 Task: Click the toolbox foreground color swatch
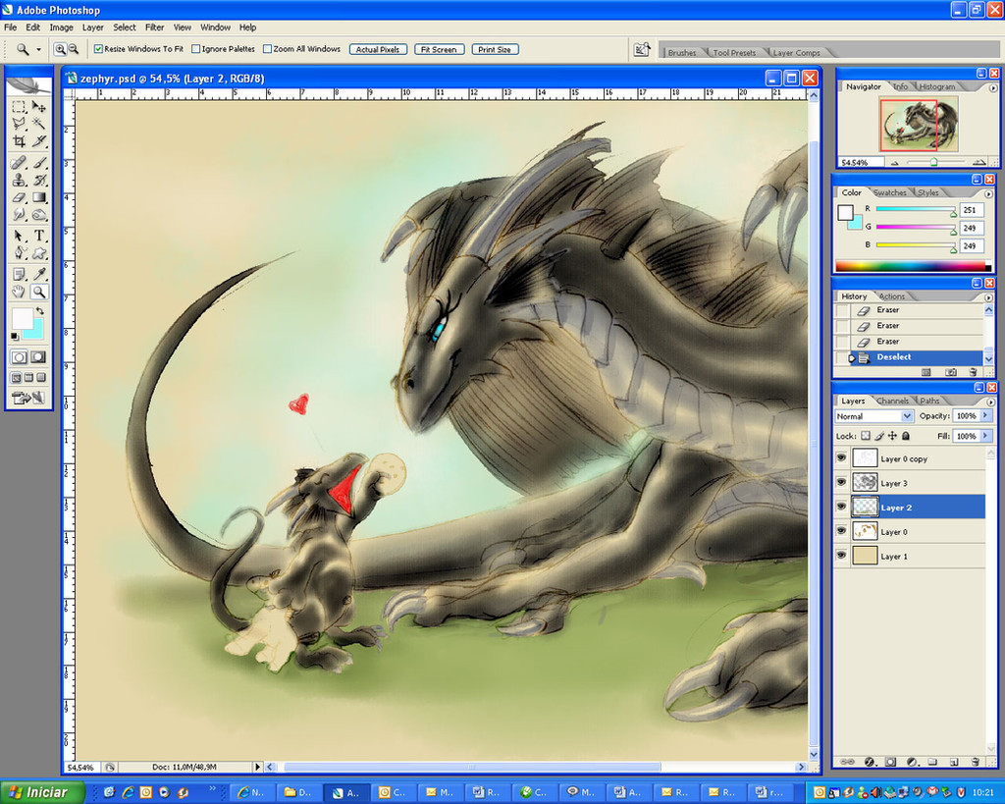[23, 319]
